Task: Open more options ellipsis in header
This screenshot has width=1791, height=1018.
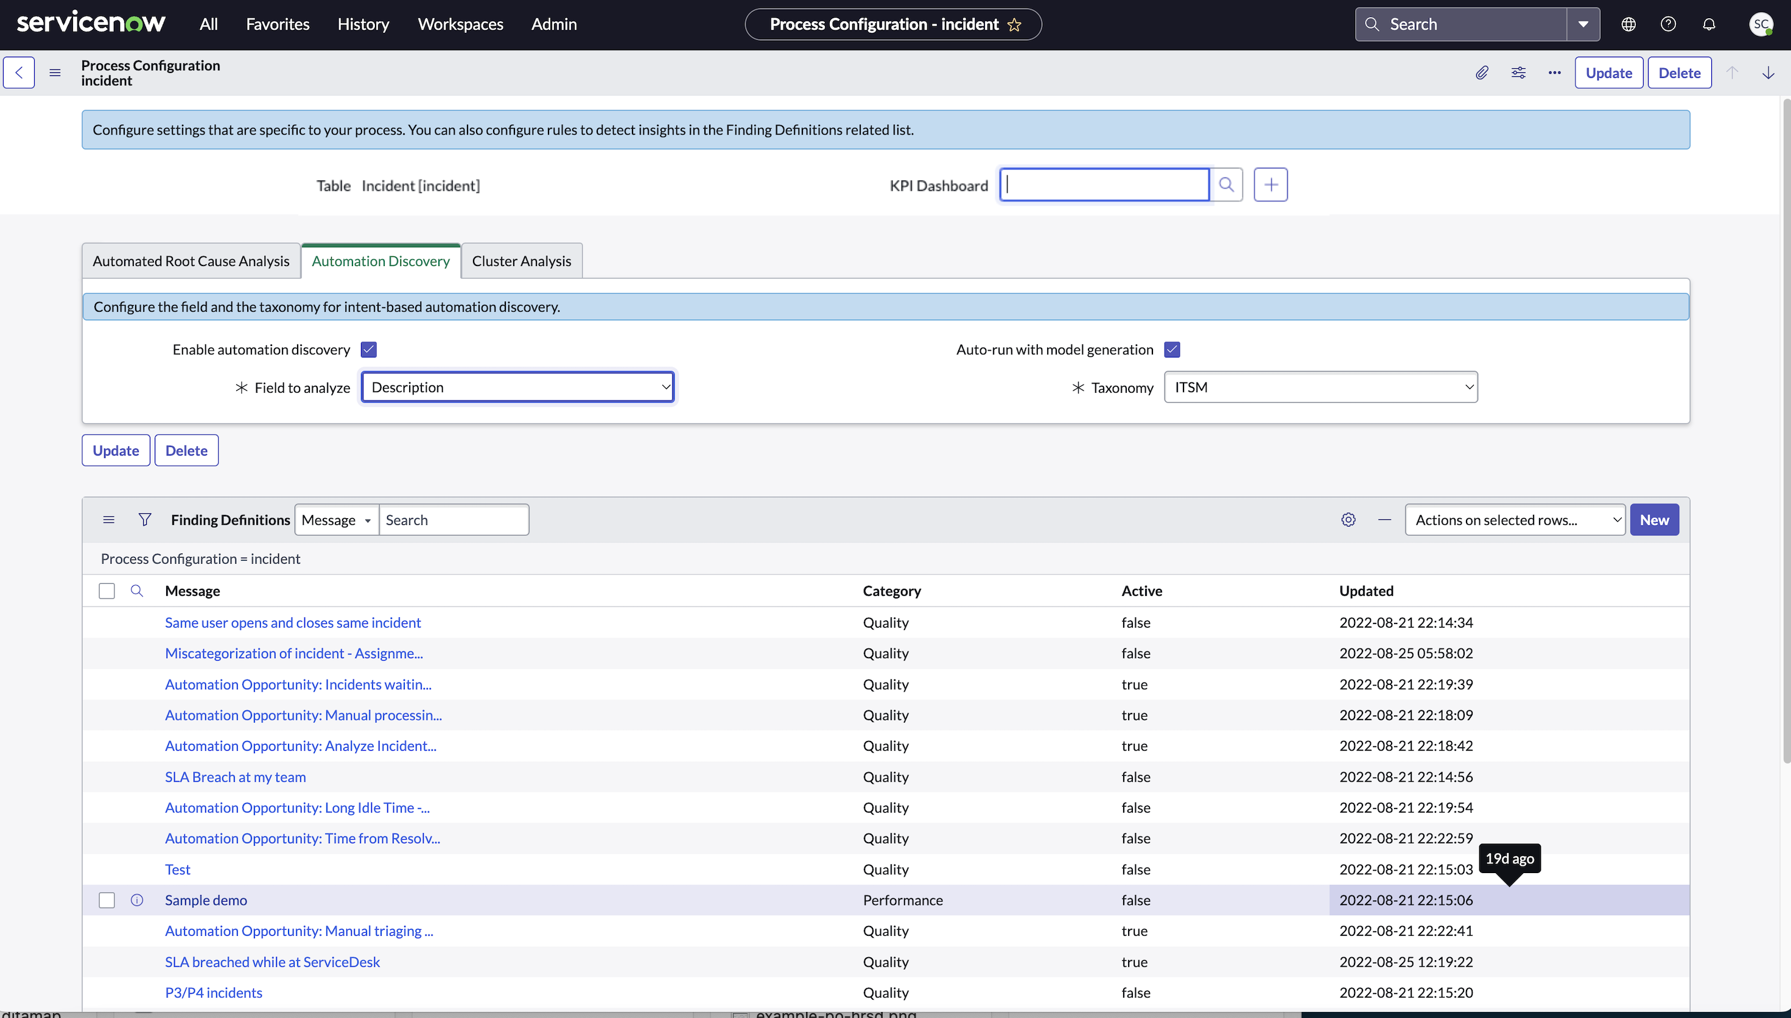Action: pyautogui.click(x=1555, y=72)
